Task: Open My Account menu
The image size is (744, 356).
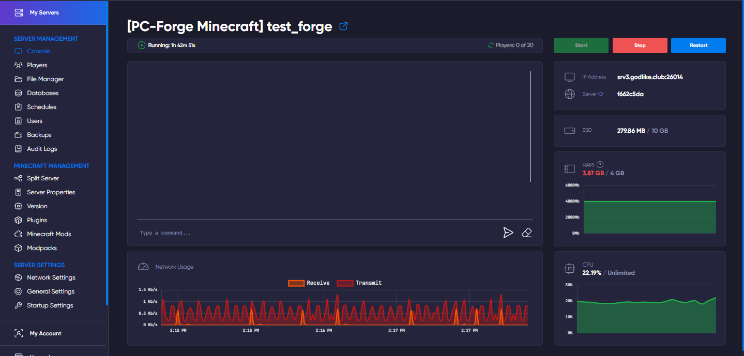Action: (x=45, y=333)
